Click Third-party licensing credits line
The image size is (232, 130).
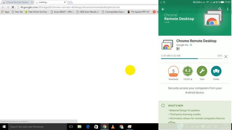(185, 114)
